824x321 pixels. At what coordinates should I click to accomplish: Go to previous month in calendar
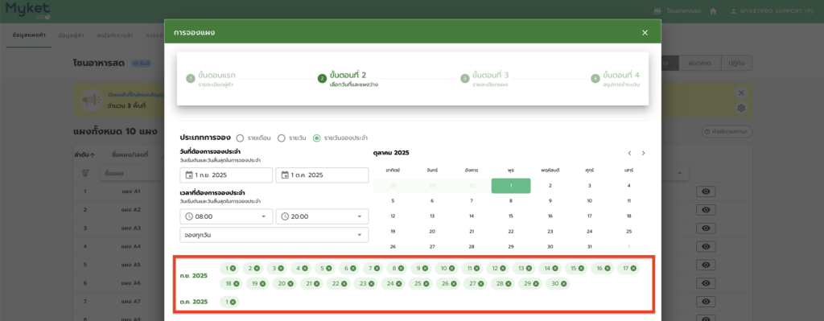point(629,153)
